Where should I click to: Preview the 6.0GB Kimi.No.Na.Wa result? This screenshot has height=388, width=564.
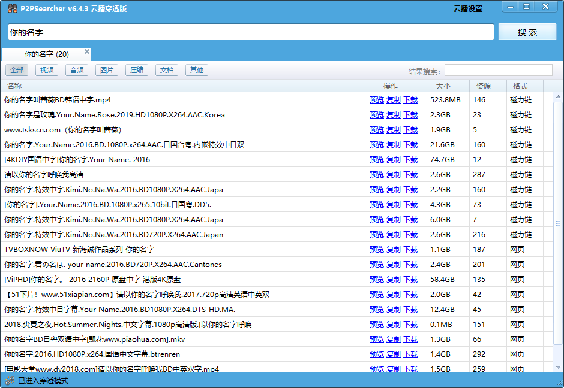coord(377,220)
